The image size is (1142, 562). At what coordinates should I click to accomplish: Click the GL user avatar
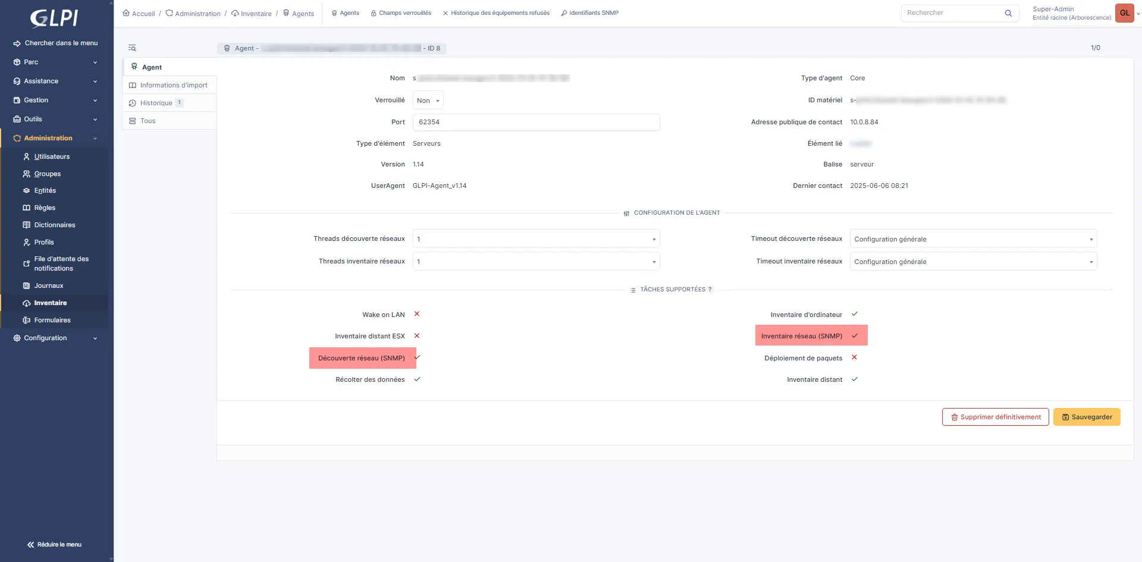point(1124,13)
